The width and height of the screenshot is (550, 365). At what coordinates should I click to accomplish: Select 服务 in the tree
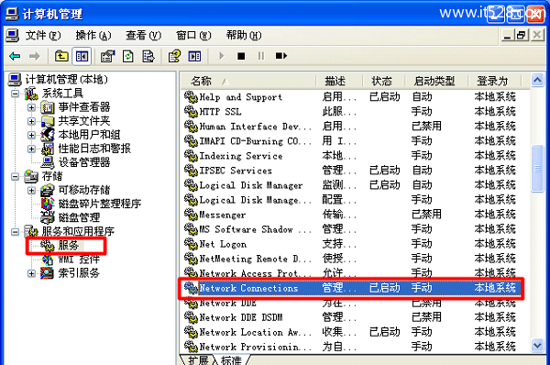coord(69,246)
